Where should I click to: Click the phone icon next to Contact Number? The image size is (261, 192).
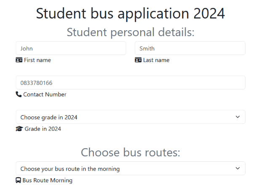[19, 95]
